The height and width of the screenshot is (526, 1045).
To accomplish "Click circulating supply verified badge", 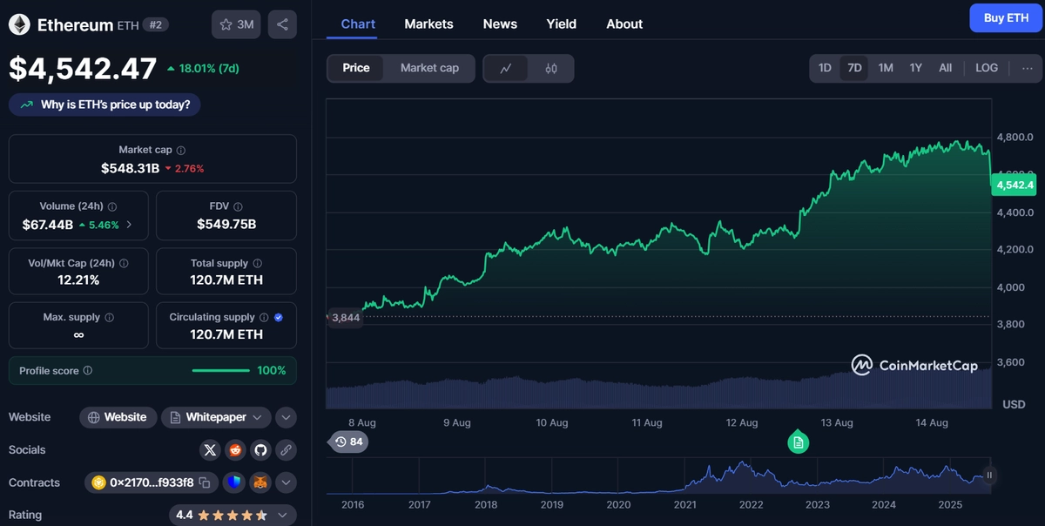I will click(x=279, y=317).
